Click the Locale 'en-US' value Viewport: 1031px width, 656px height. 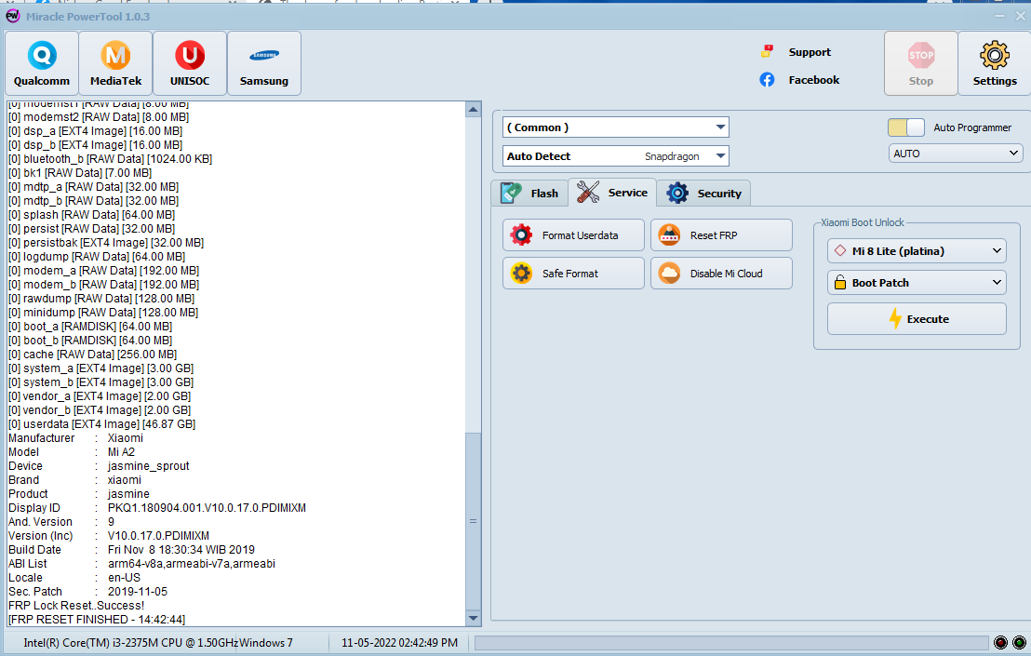click(x=125, y=578)
